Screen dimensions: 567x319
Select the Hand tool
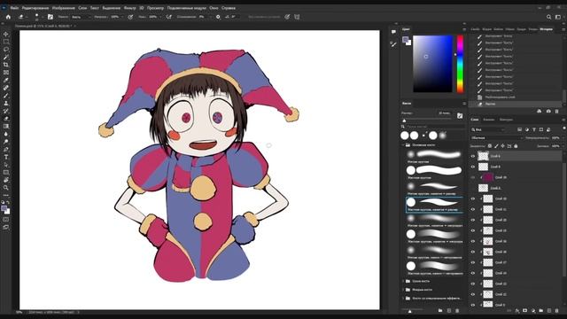click(6, 180)
